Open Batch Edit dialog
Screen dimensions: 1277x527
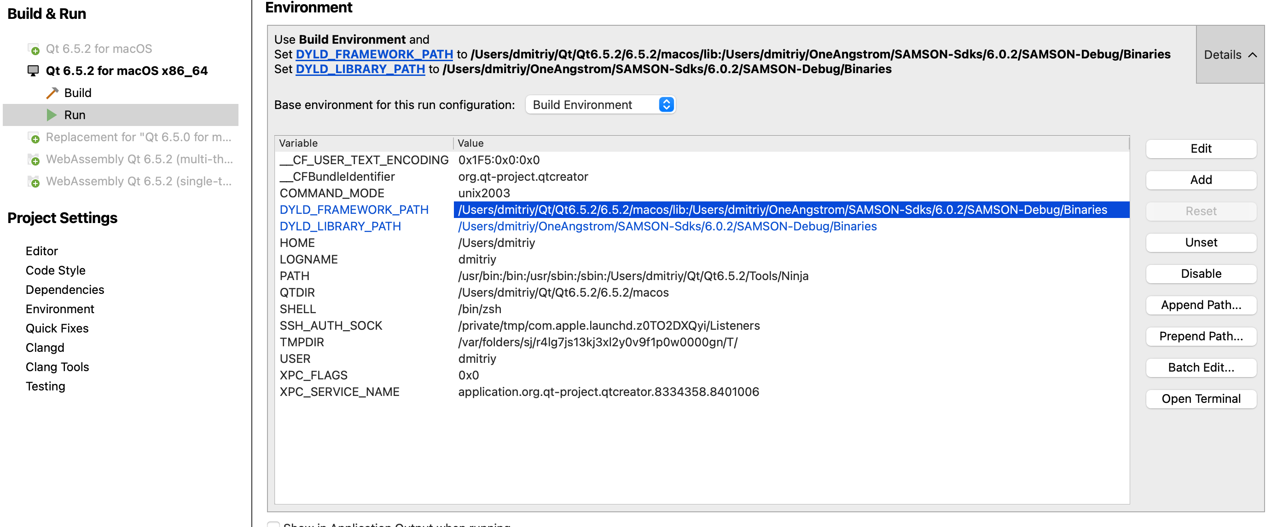click(x=1201, y=367)
